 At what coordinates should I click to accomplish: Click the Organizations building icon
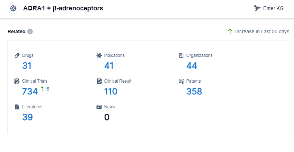[181, 55]
